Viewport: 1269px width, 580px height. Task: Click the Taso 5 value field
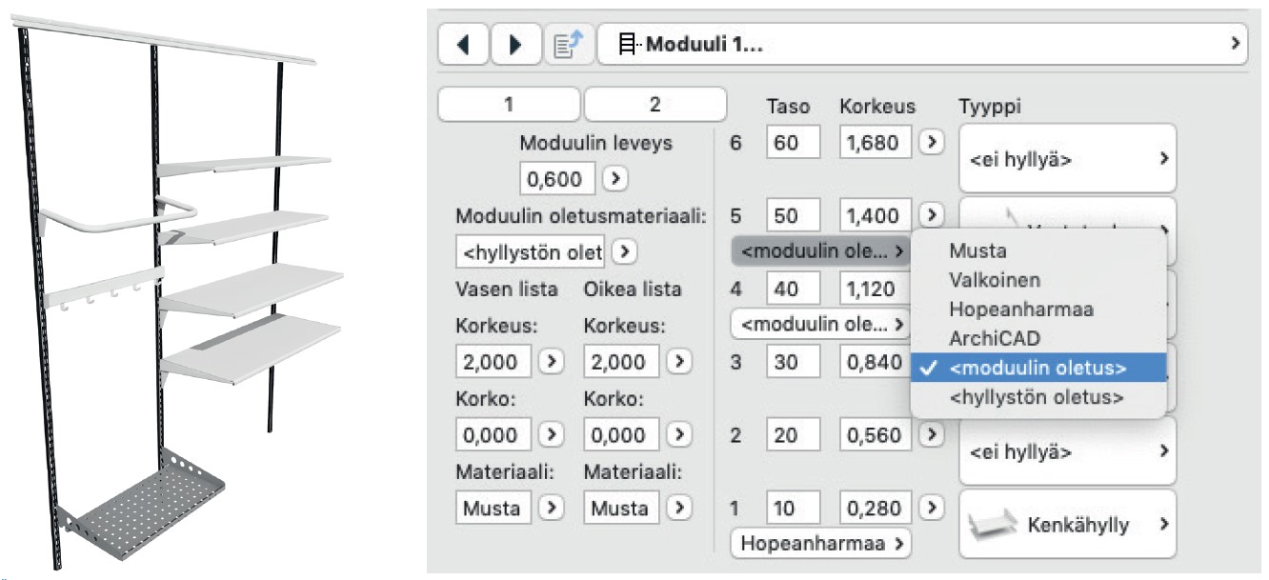click(793, 216)
